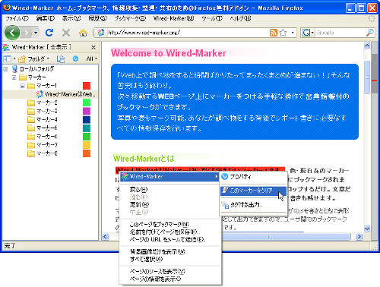Go back with the green Back arrow

[x=12, y=33]
